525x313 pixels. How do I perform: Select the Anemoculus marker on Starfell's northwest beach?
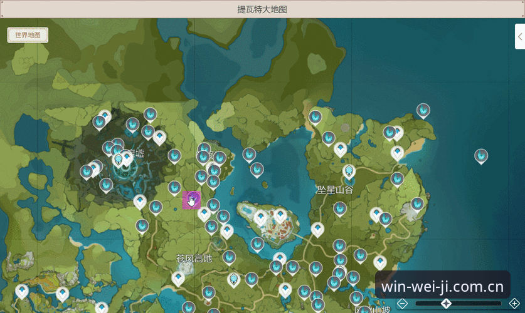(x=315, y=118)
